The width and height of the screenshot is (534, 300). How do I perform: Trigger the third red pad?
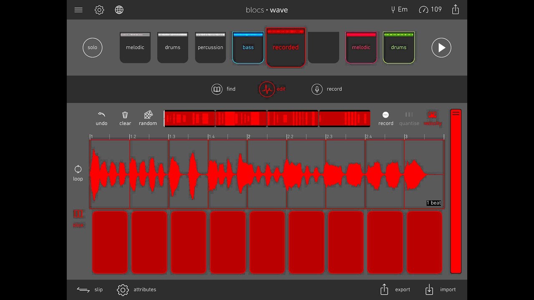(189, 242)
